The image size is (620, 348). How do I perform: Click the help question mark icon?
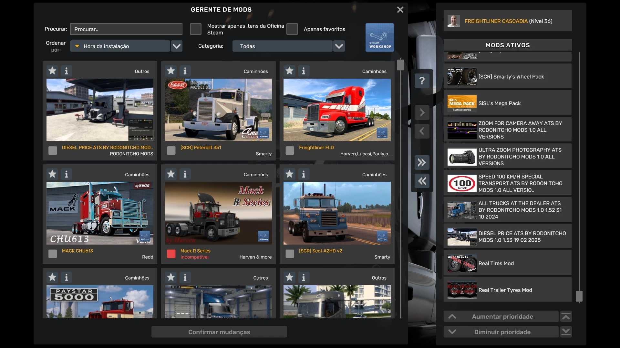tap(422, 81)
